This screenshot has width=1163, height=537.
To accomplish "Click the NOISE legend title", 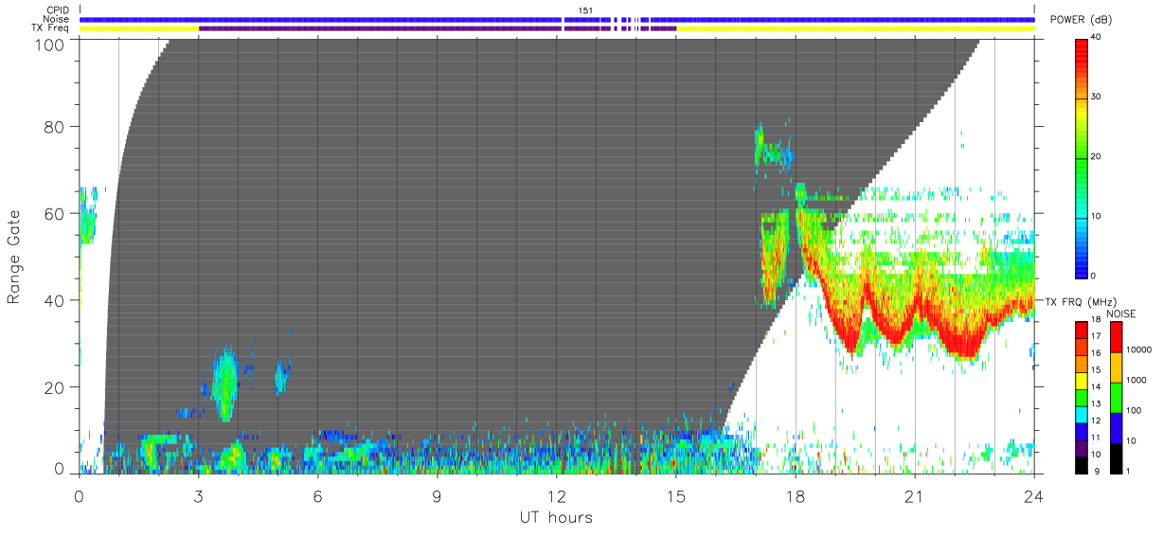I will tap(1122, 313).
